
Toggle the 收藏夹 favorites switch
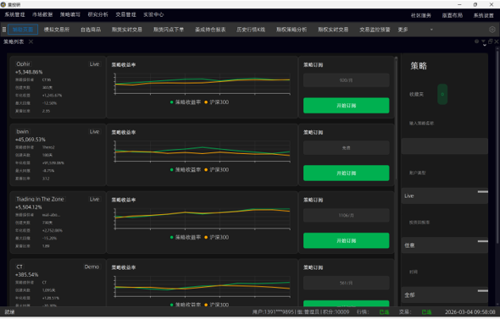tap(442, 94)
